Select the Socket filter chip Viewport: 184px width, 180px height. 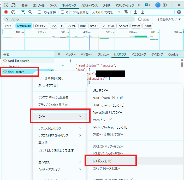click(123, 26)
